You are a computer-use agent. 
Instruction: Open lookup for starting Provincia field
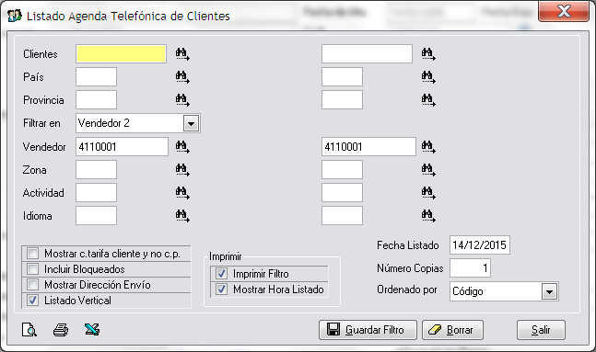click(x=182, y=100)
